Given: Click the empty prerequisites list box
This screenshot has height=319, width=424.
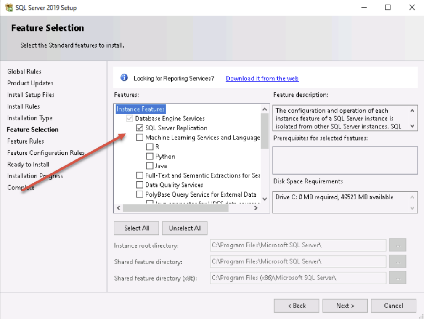Looking at the screenshot, I should [x=345, y=160].
